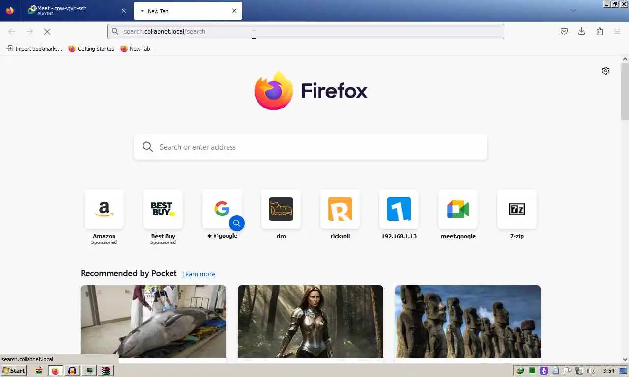Click the taskbar clock showing 3:54
The width and height of the screenshot is (629, 377).
tap(609, 371)
